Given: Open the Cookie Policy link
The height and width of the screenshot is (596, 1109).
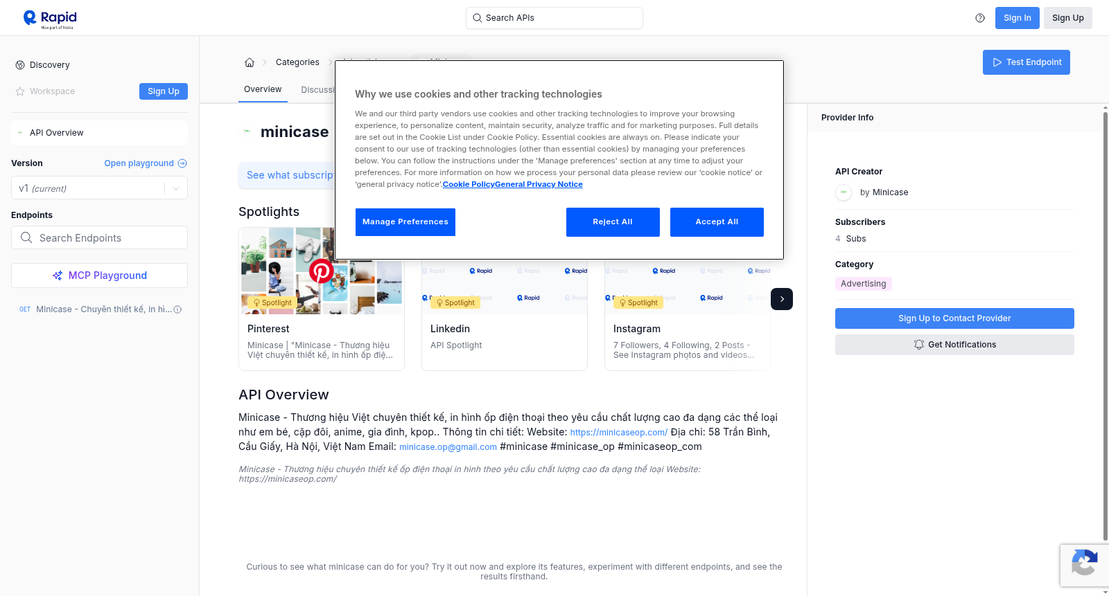Looking at the screenshot, I should coord(469,184).
